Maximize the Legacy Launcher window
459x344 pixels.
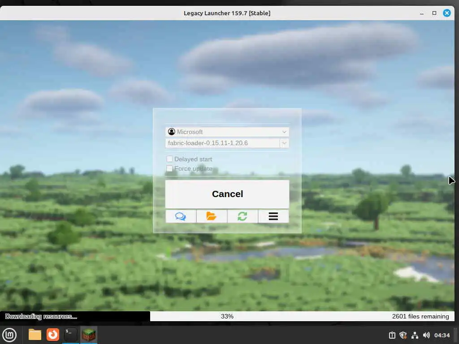click(x=434, y=13)
